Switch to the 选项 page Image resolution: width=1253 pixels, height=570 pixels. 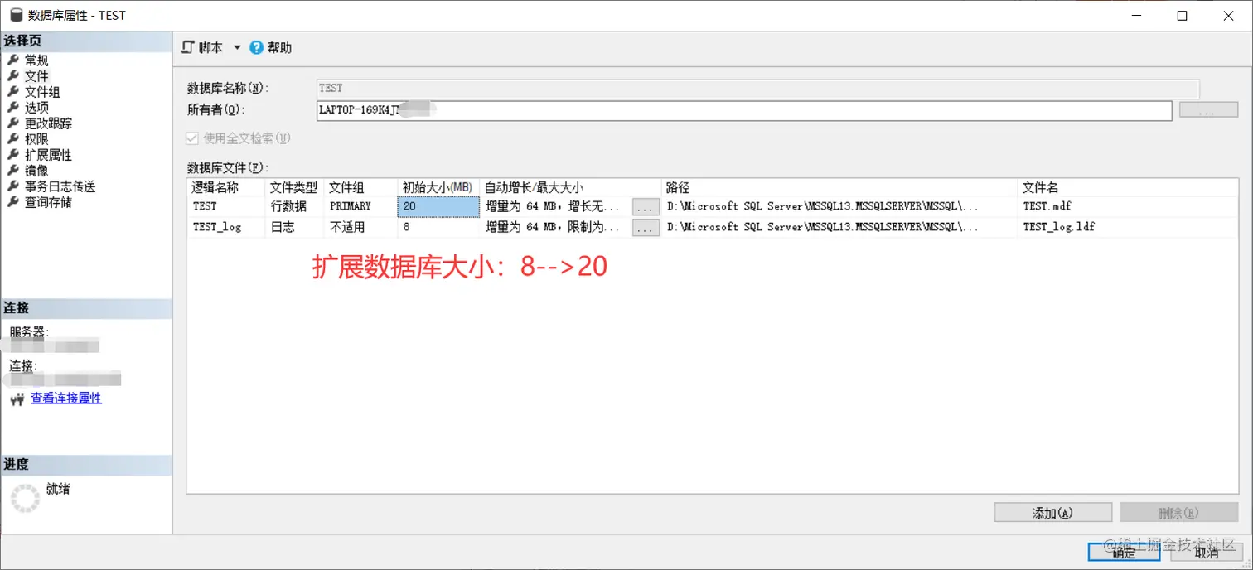coord(37,107)
